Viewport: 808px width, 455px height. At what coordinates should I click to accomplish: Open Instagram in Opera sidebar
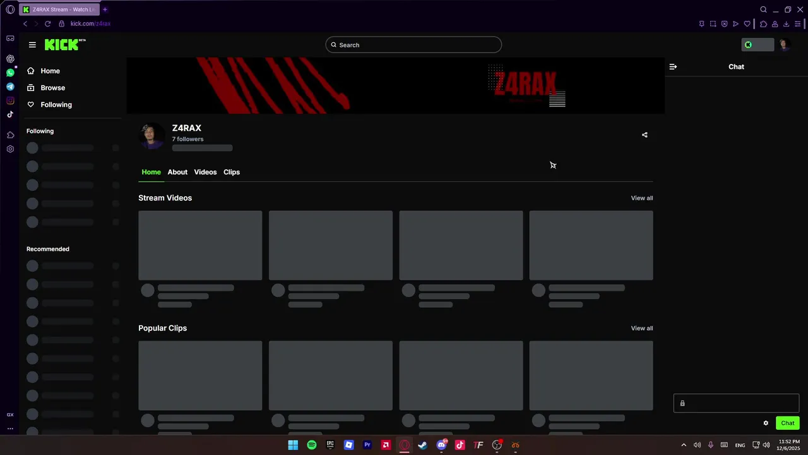tap(10, 100)
